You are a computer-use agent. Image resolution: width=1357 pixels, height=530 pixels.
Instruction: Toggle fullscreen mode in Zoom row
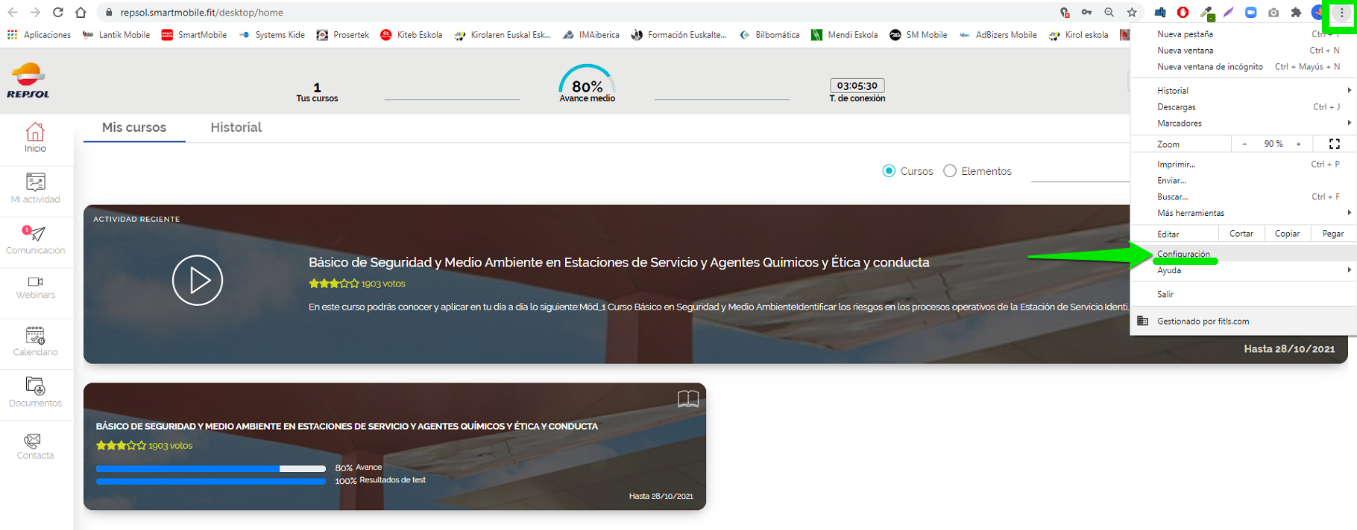(1334, 144)
